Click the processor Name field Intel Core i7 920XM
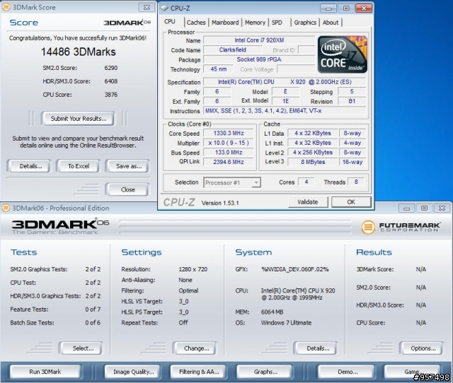Screen dimensions: 453x383 259,40
